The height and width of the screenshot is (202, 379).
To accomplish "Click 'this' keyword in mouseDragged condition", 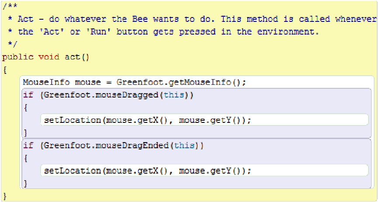I will pos(174,95).
